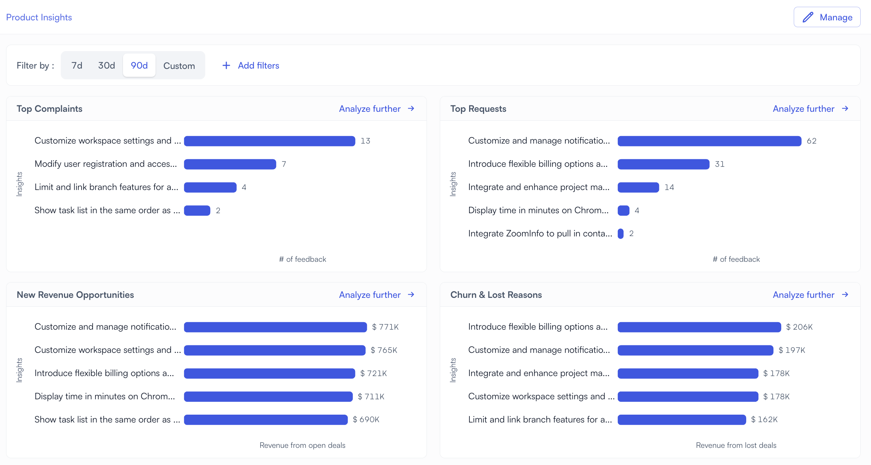Click 'Integrate and enhance project ma...' in Top Requests

(x=539, y=187)
